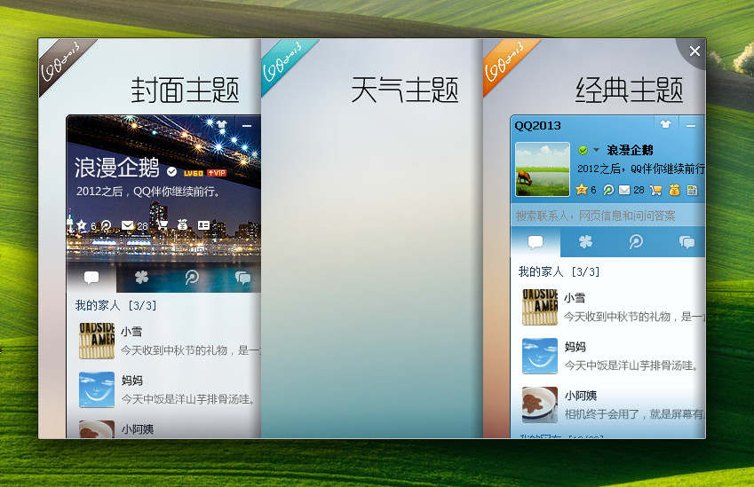Switch to group chat tab in cover theme
The height and width of the screenshot is (487, 754).
[x=242, y=278]
